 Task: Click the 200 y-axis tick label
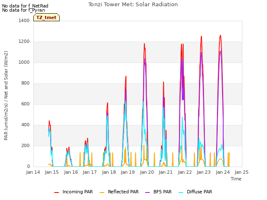click(x=25, y=146)
